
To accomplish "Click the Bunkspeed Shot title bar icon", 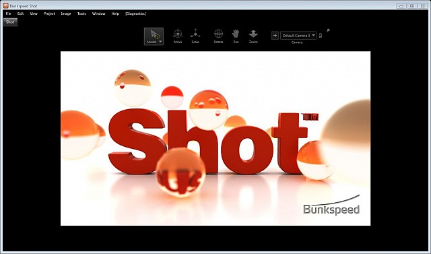I will (x=6, y=6).
